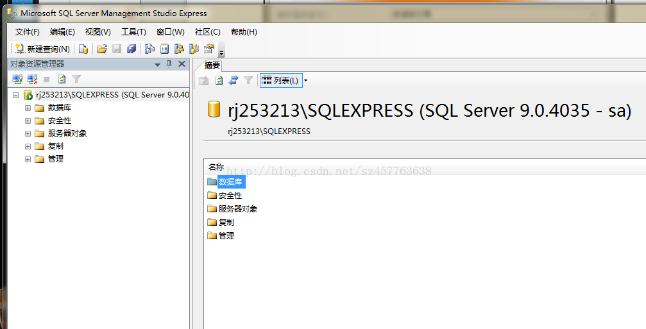Click the large database cylinder icon in summary header
646x329 pixels.
click(x=214, y=109)
